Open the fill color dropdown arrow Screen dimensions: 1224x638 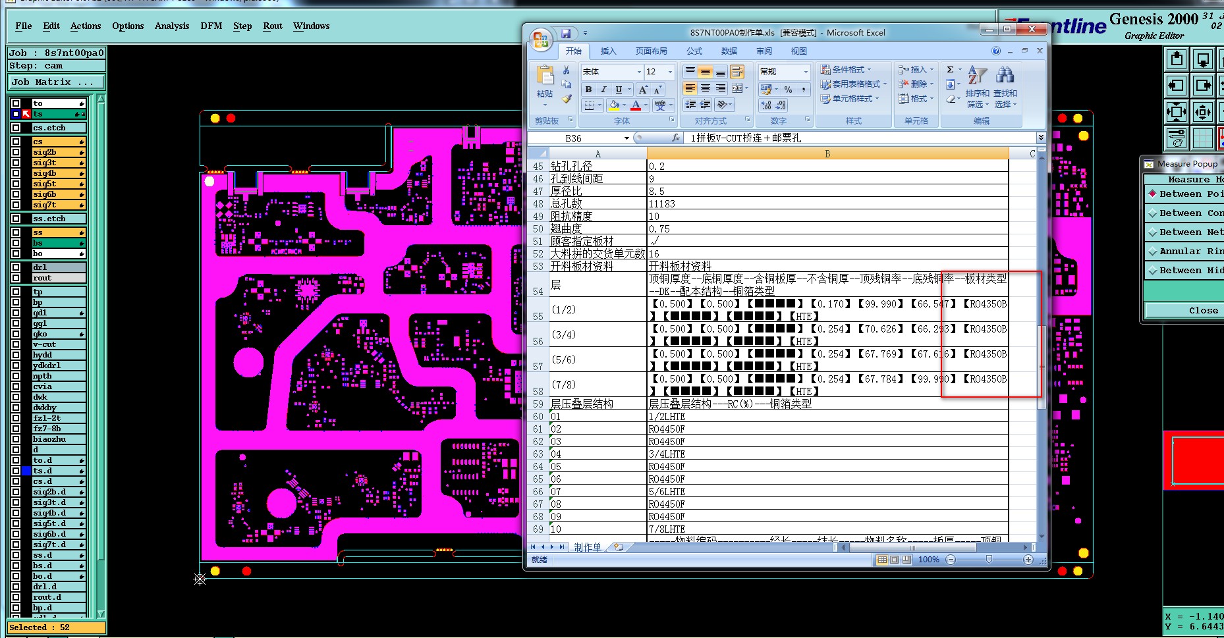pos(625,105)
